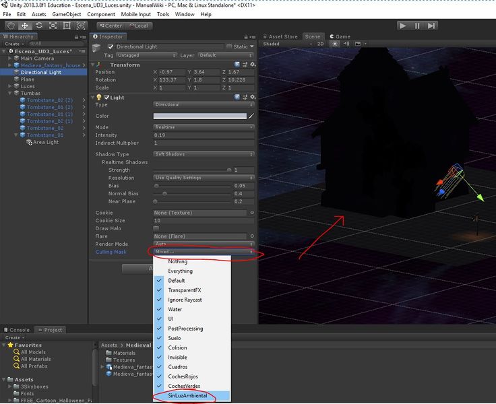Open Light component gear menu

253,97
